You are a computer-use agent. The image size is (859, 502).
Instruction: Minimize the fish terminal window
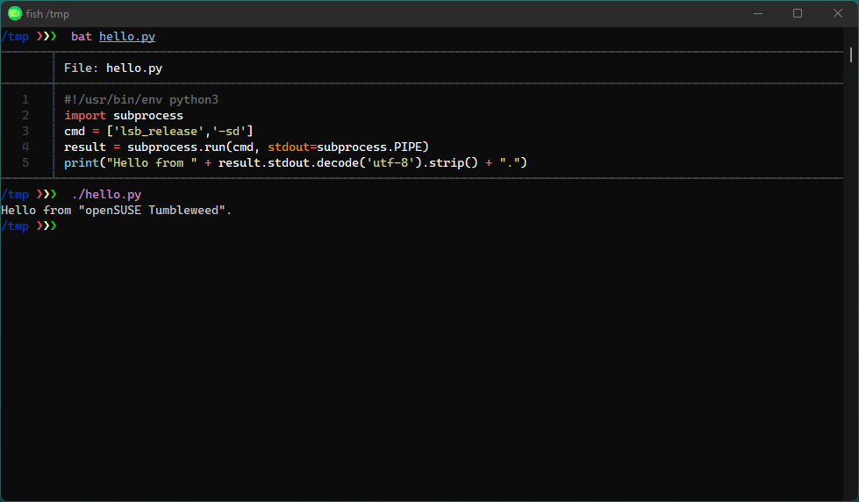(x=757, y=13)
